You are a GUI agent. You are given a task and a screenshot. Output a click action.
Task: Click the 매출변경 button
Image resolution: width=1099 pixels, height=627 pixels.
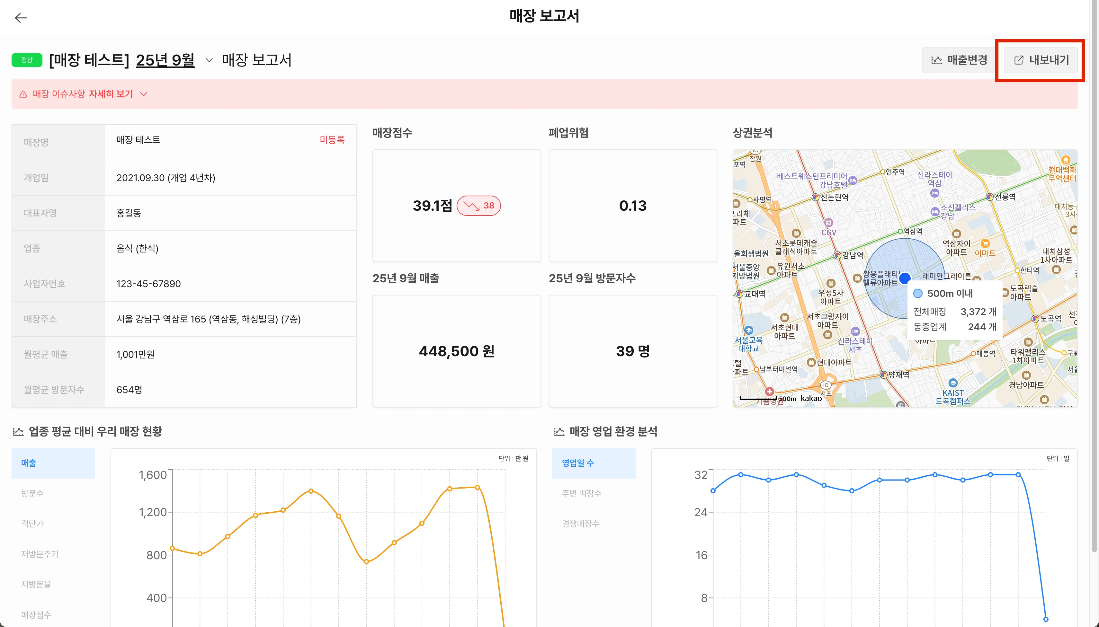959,60
